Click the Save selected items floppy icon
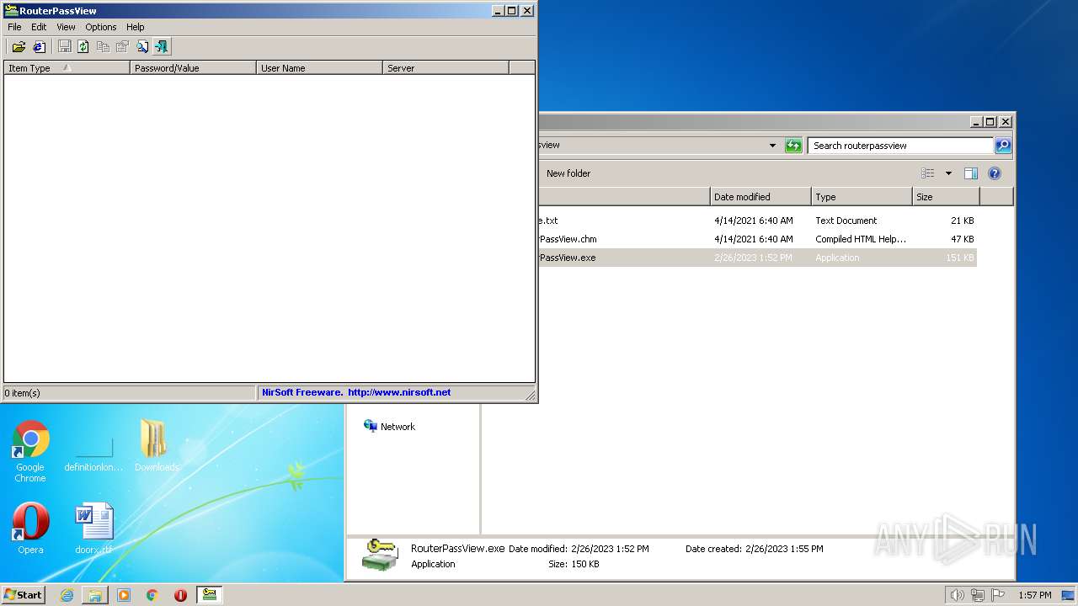The width and height of the screenshot is (1078, 606). (65, 47)
